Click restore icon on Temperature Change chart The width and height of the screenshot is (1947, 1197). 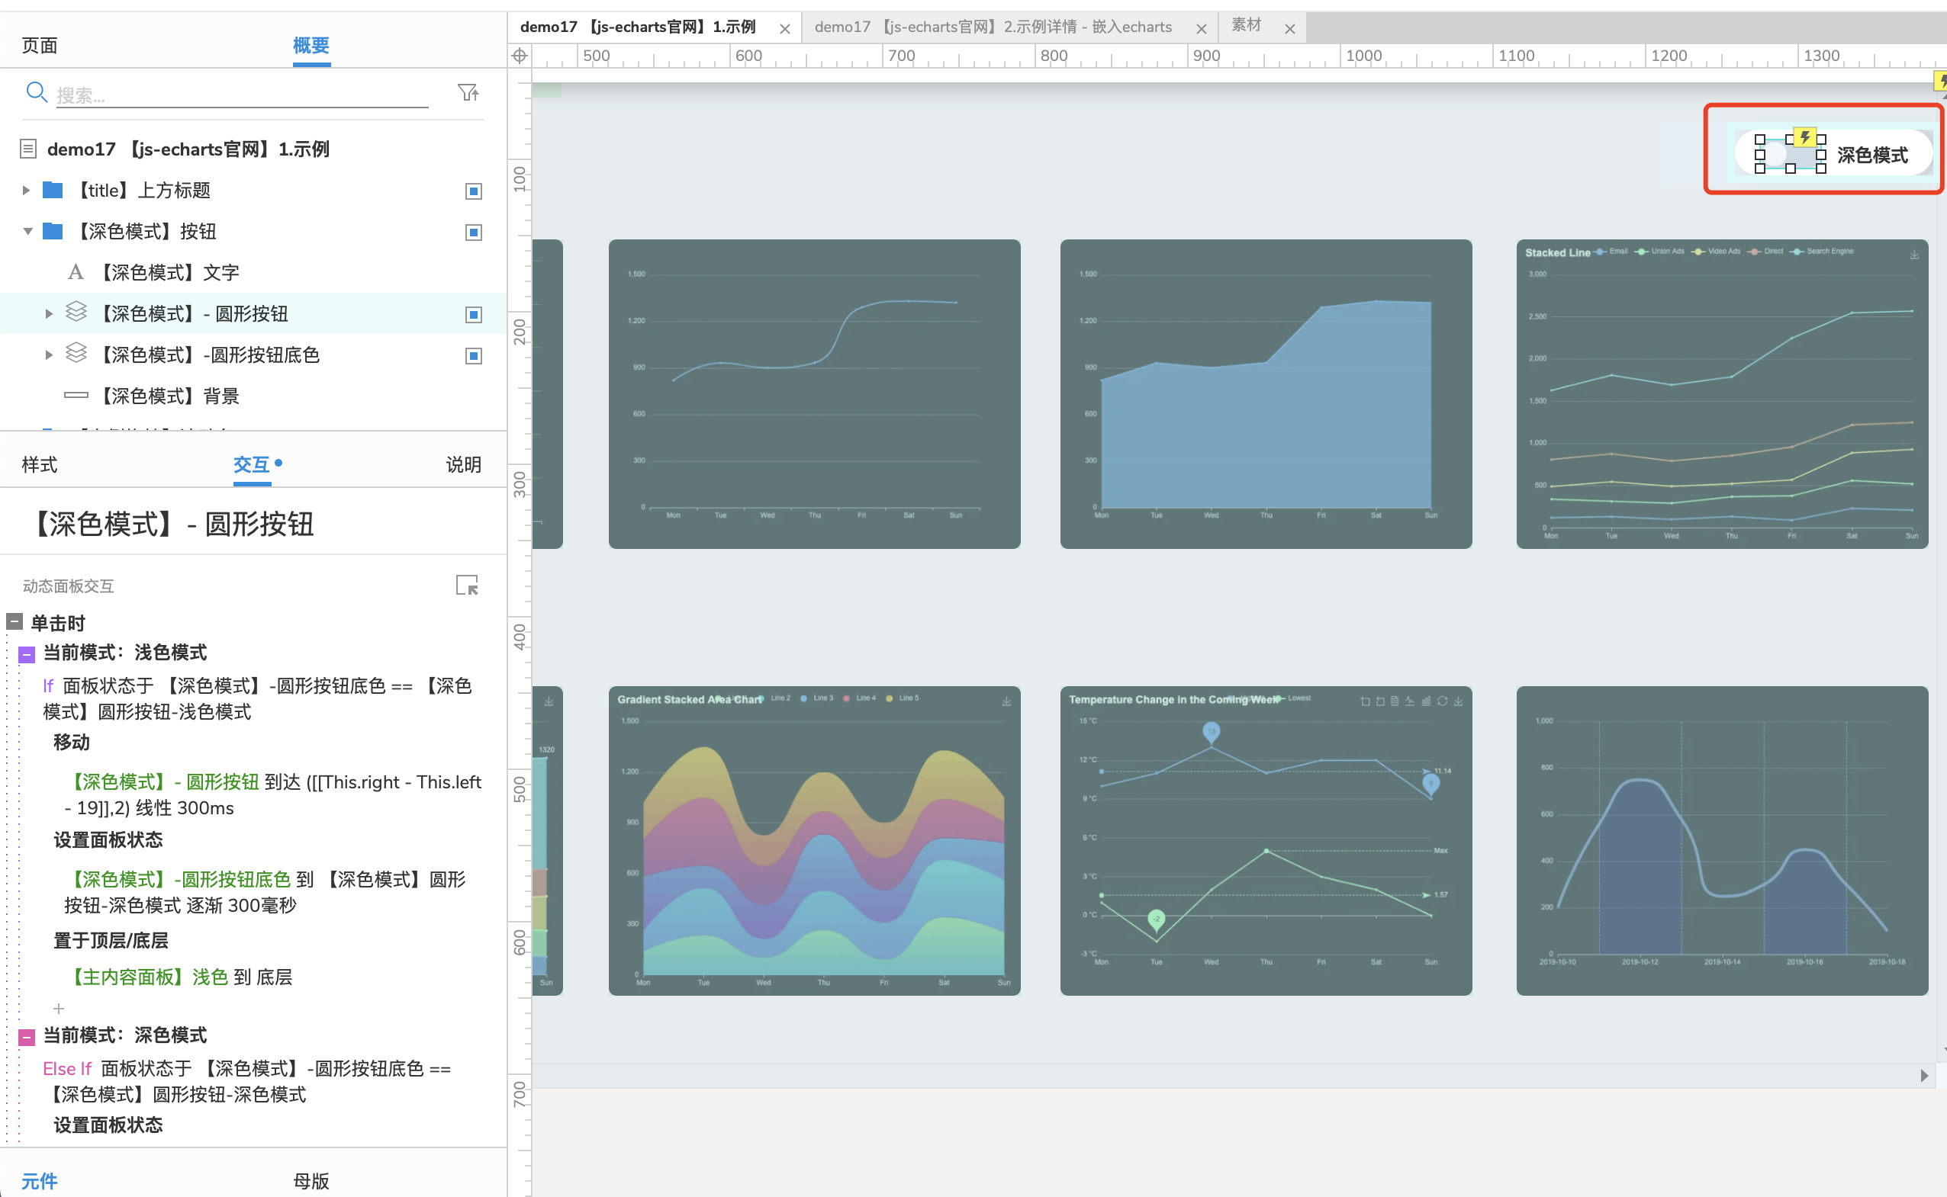click(1442, 701)
